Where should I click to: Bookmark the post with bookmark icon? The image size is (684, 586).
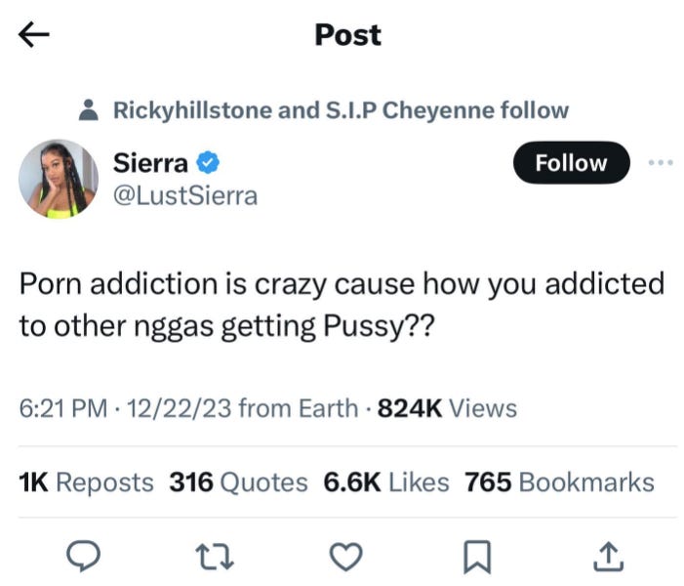477,557
